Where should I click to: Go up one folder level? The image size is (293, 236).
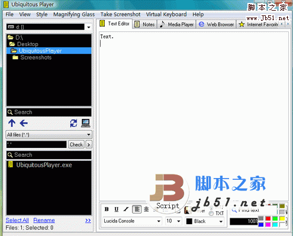coord(12,123)
